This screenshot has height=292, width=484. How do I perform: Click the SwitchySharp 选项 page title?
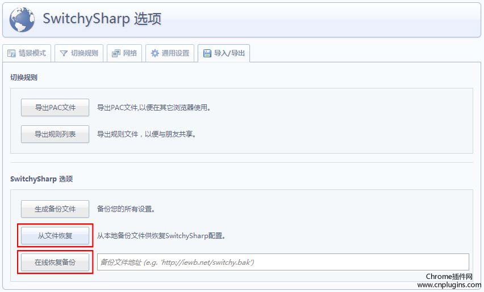pyautogui.click(x=102, y=19)
